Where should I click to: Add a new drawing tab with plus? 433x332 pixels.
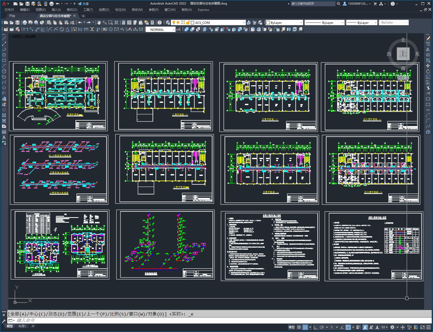83,16
